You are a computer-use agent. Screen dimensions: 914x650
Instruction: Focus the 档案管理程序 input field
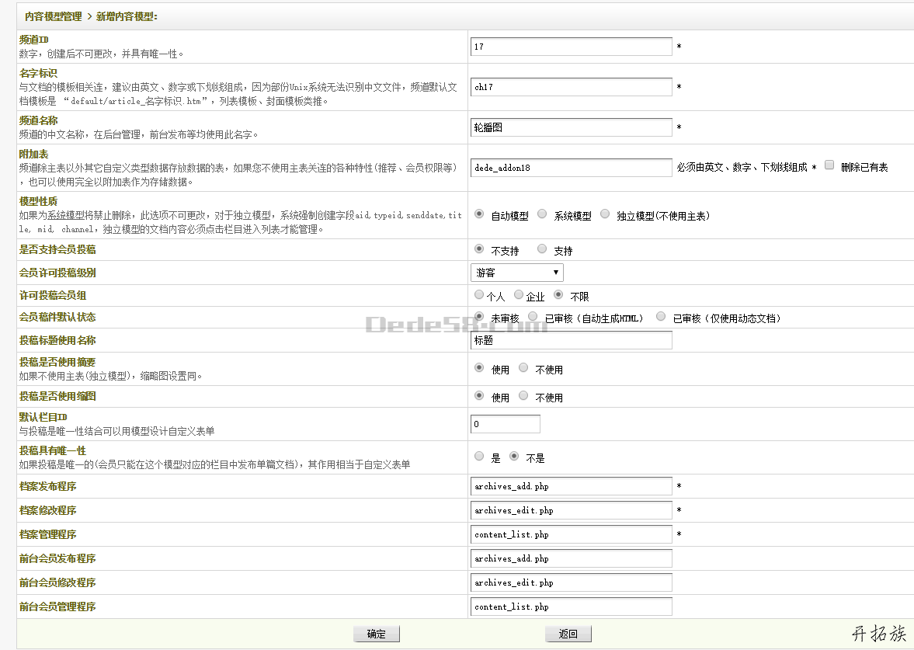[x=572, y=534]
